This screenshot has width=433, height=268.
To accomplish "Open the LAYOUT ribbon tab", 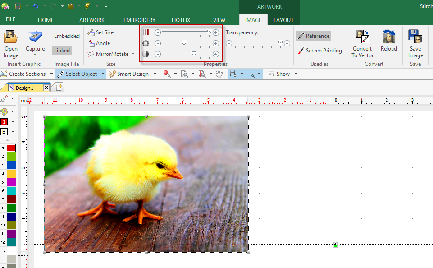I will coord(283,20).
